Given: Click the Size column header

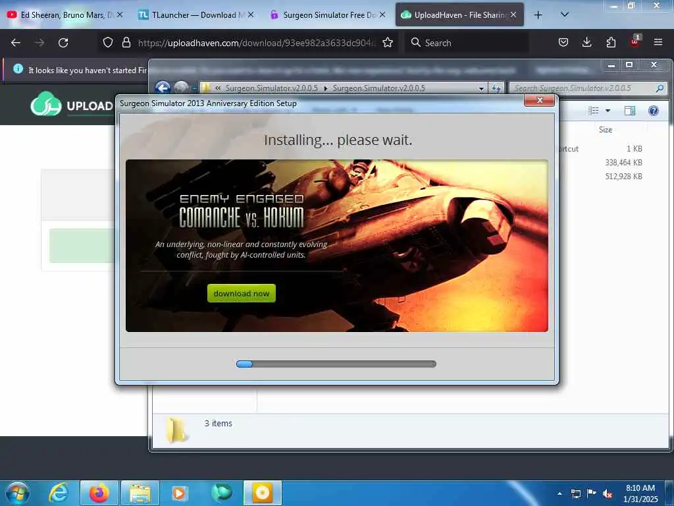Looking at the screenshot, I should pos(606,130).
